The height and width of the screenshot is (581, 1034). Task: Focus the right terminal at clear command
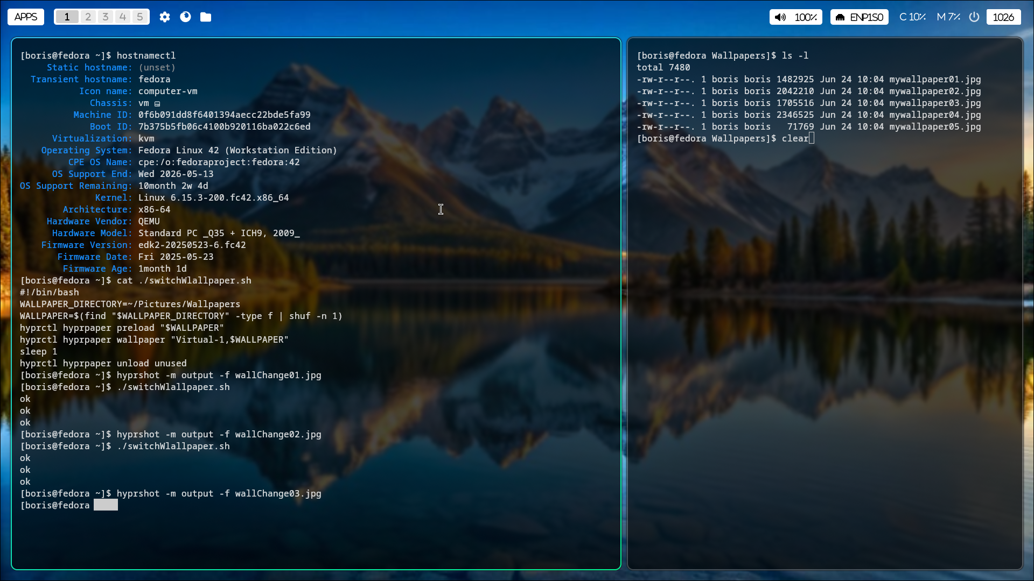click(x=795, y=139)
